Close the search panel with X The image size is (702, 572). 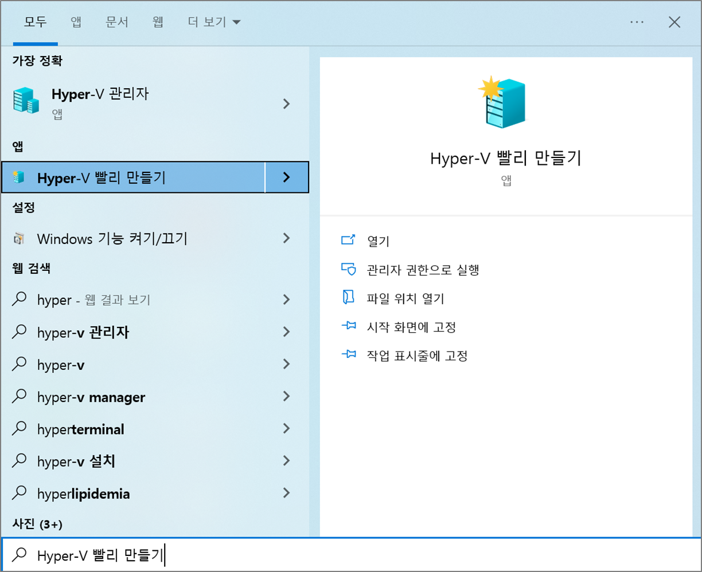tap(674, 22)
